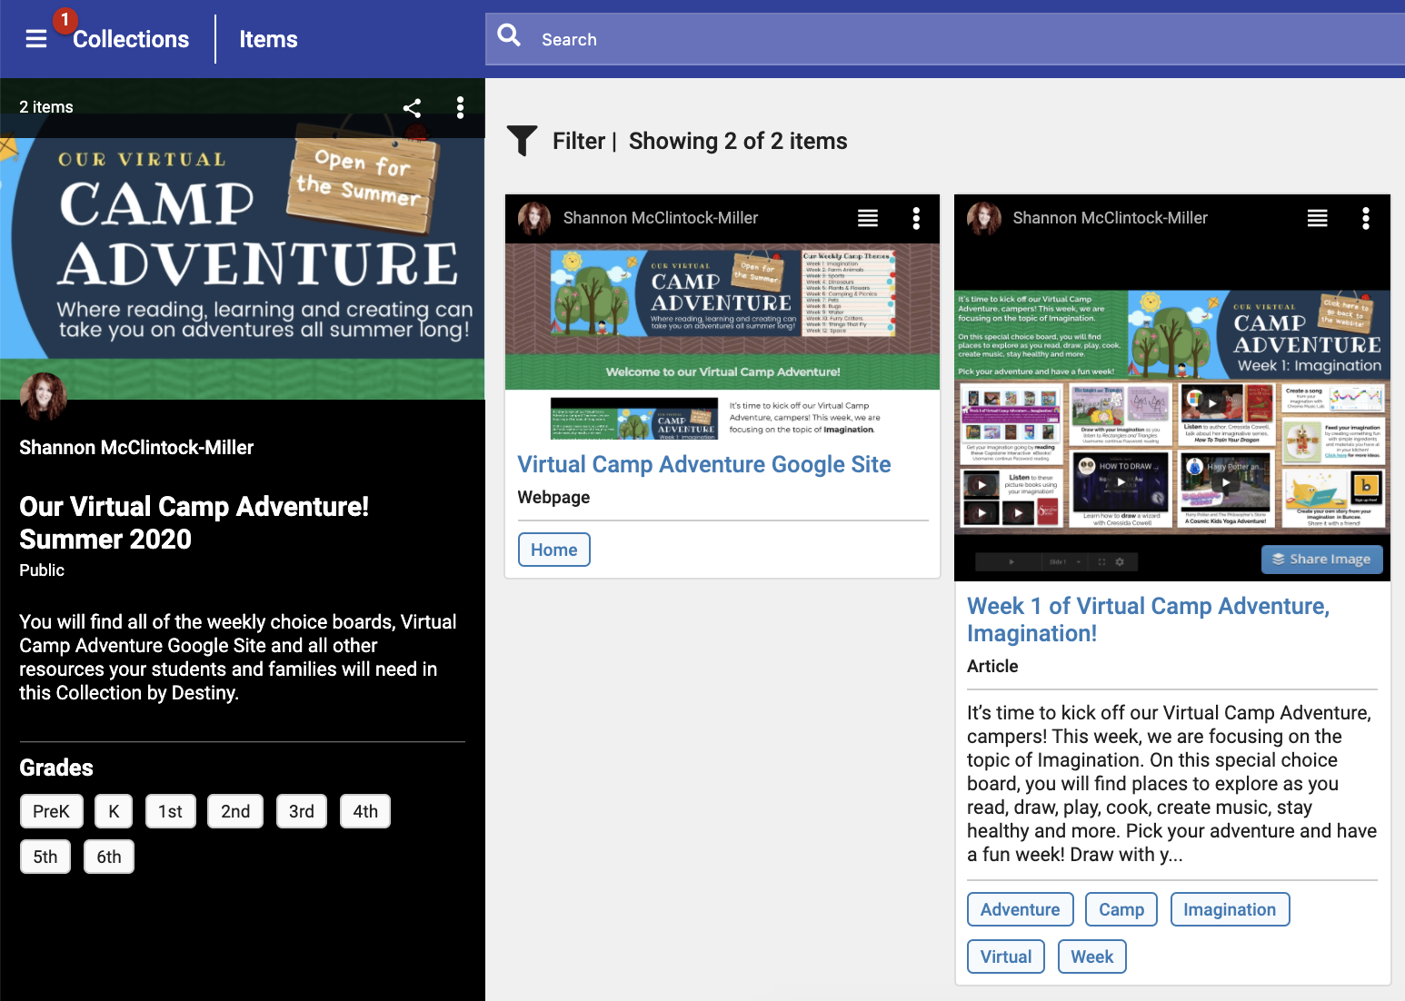This screenshot has width=1405, height=1001.
Task: Open the collection banner three-dot menu
Action: 461,107
